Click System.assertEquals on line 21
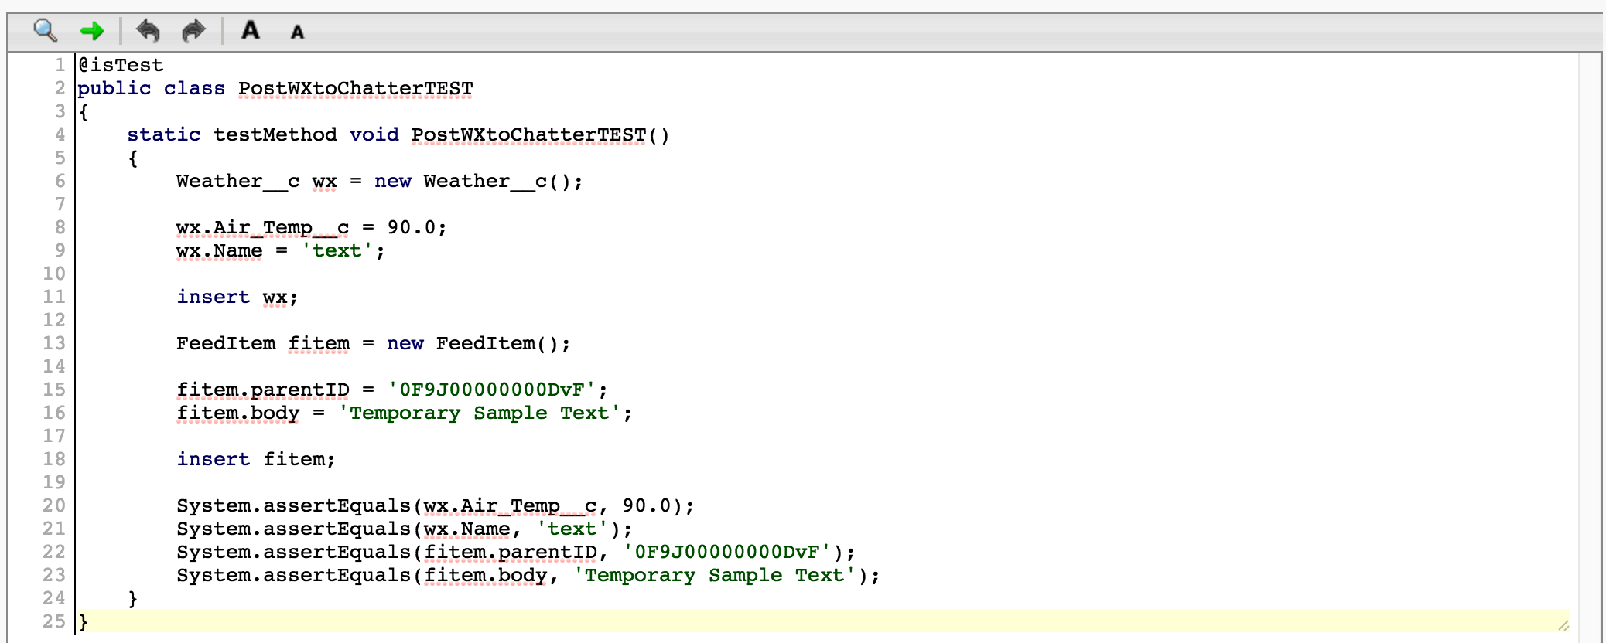This screenshot has width=1606, height=643. [x=293, y=529]
